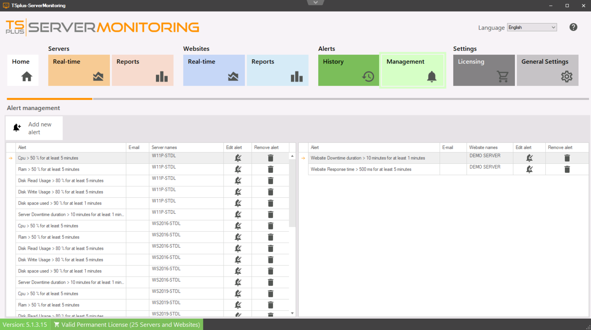This screenshot has height=330, width=591.
Task: Expand the top collapsed chevron bar
Action: (315, 2)
